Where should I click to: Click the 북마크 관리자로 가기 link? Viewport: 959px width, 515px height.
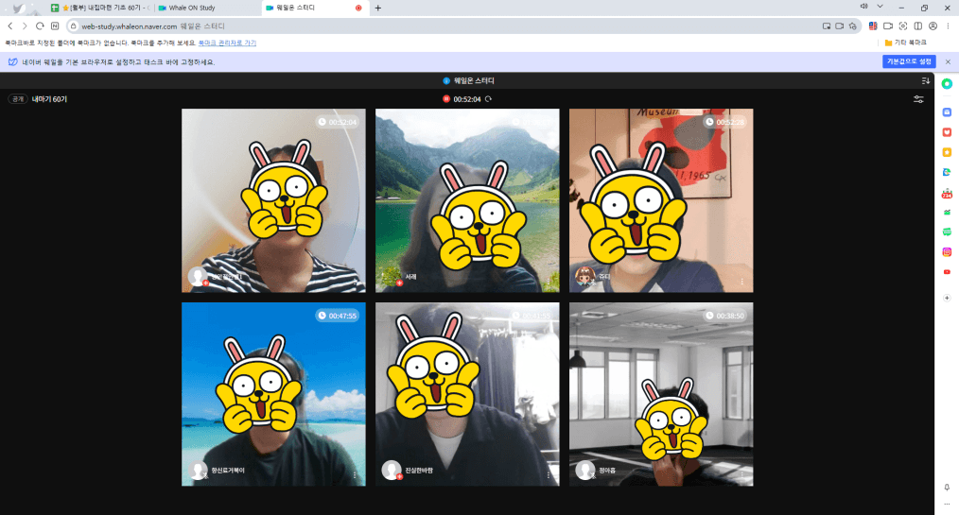[x=227, y=43]
